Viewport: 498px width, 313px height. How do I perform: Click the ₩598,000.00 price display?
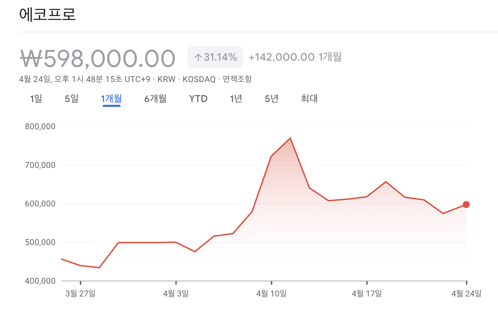97,57
